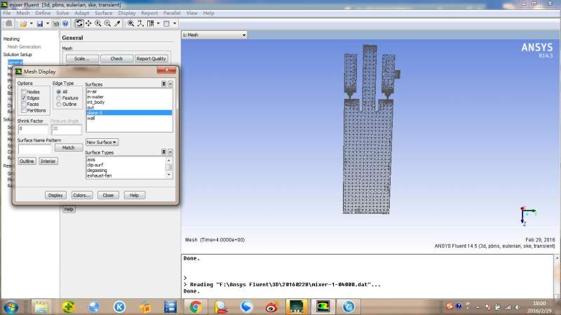
Task: Open the Surface menu
Action: 103,13
